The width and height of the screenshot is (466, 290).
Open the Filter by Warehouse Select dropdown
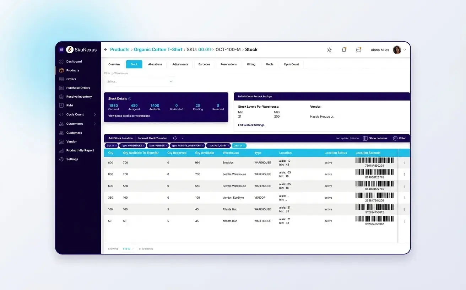140,81
